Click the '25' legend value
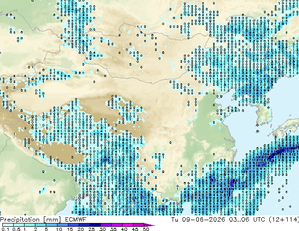Image resolution: width=299 pixels, height=231 pixels. tap(91, 229)
